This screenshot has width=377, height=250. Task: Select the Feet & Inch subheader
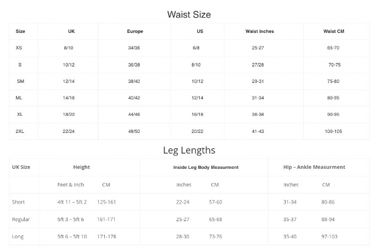[x=71, y=185]
